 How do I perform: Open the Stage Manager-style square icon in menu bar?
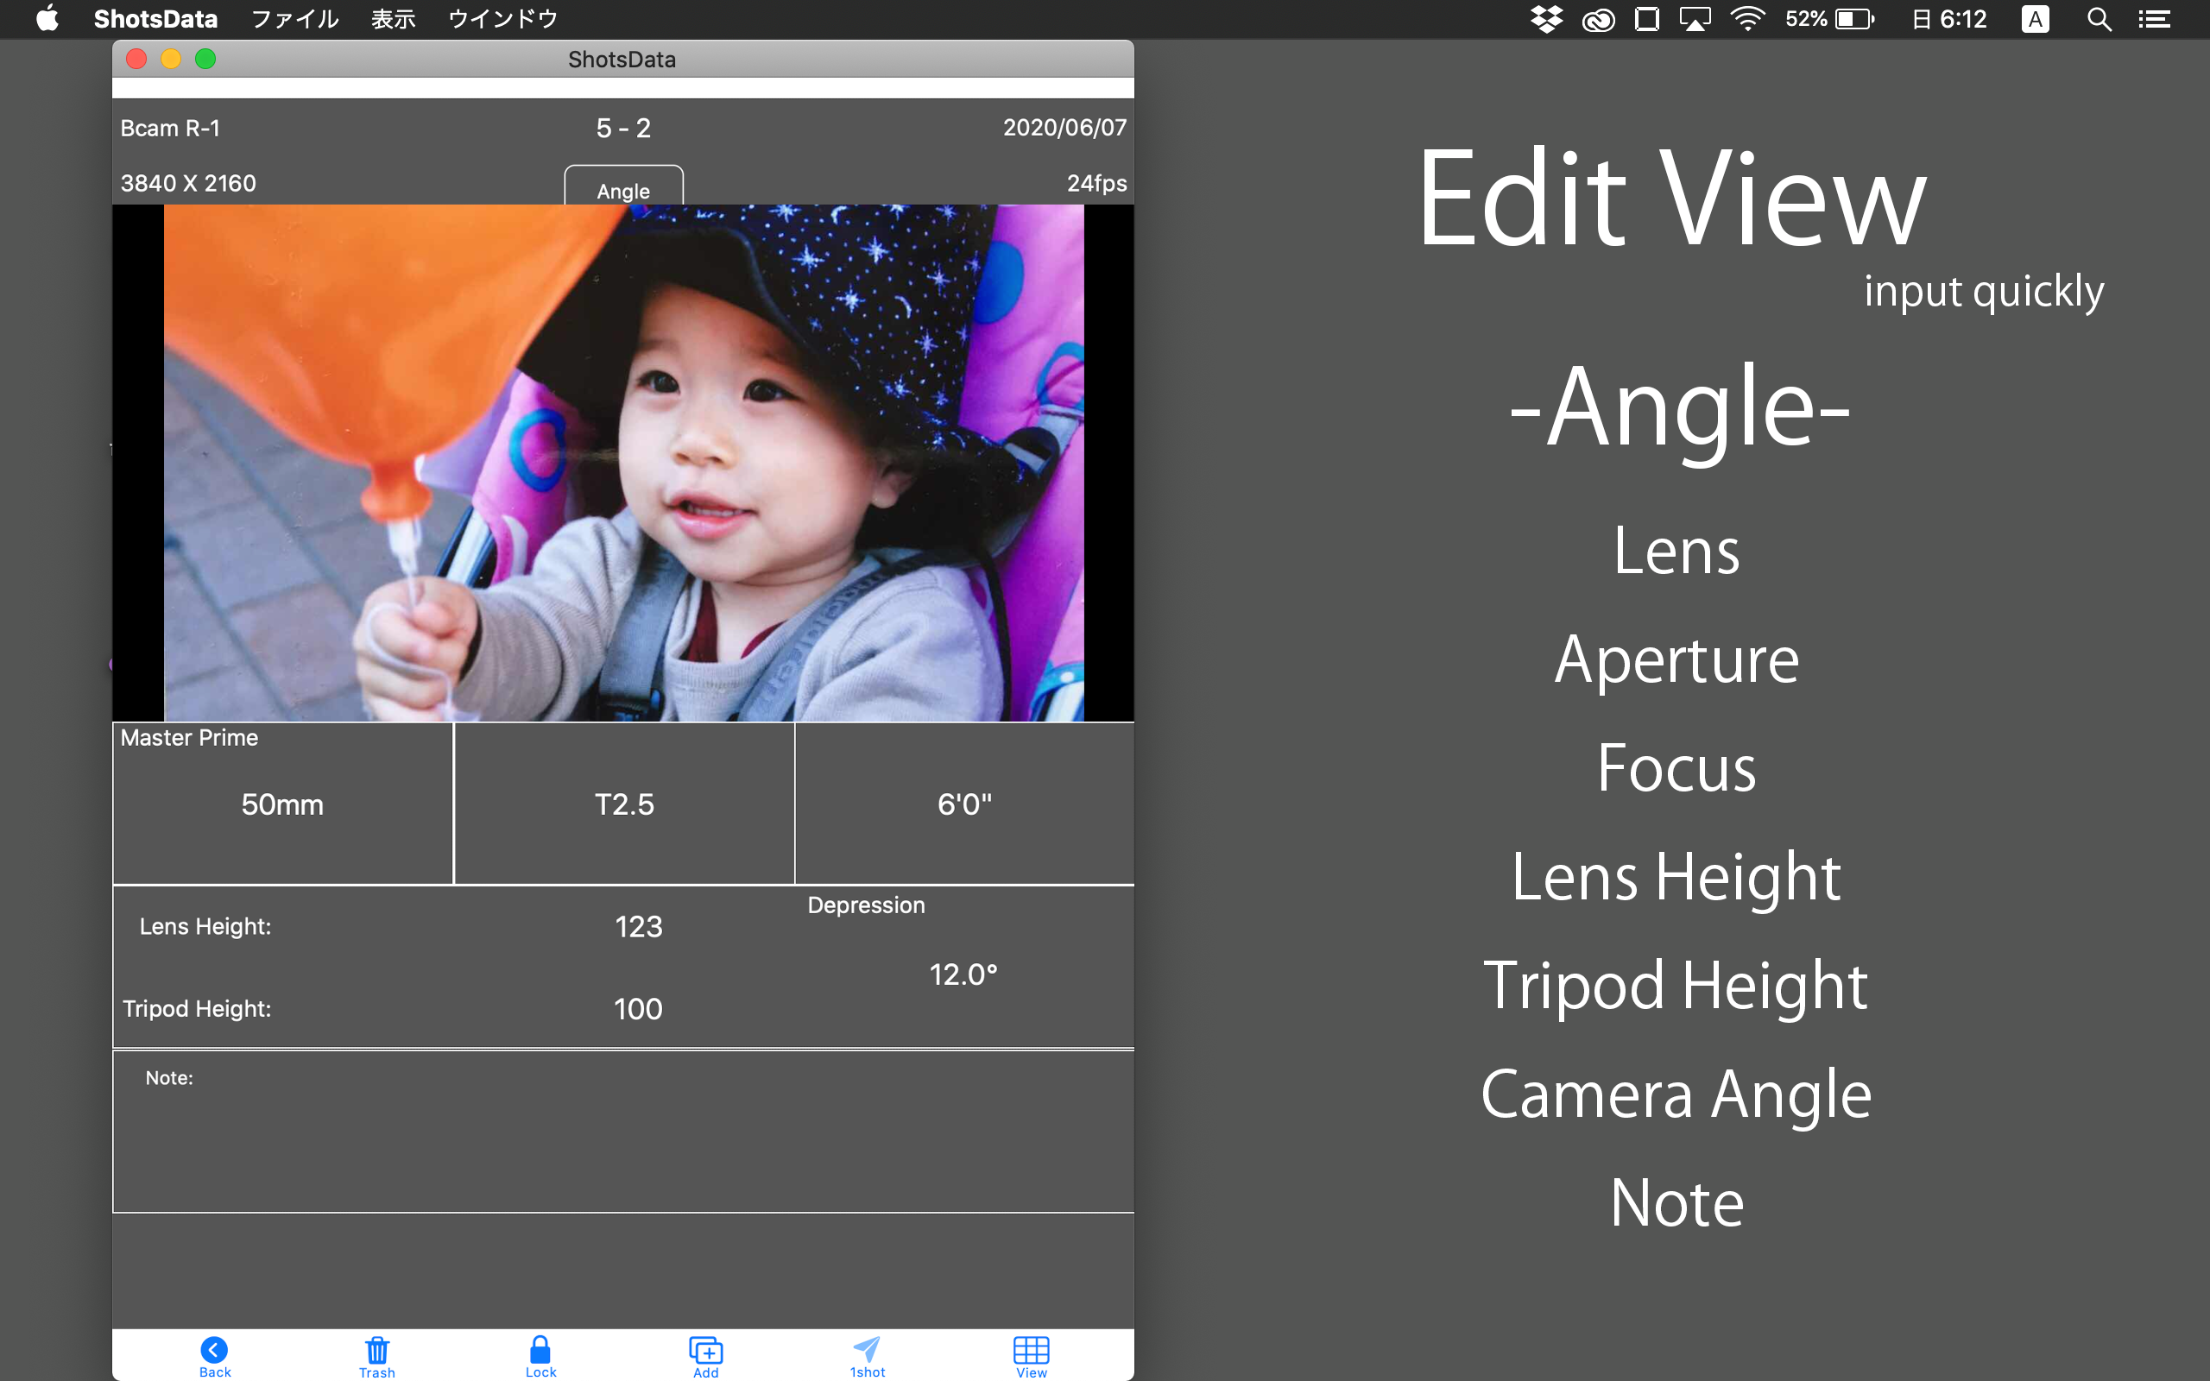[1646, 19]
